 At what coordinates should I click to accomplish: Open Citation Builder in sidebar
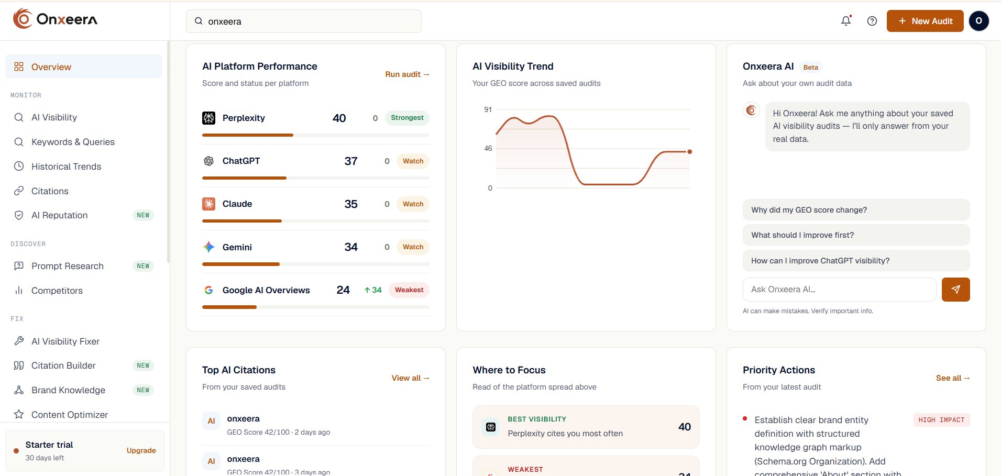[84, 366]
